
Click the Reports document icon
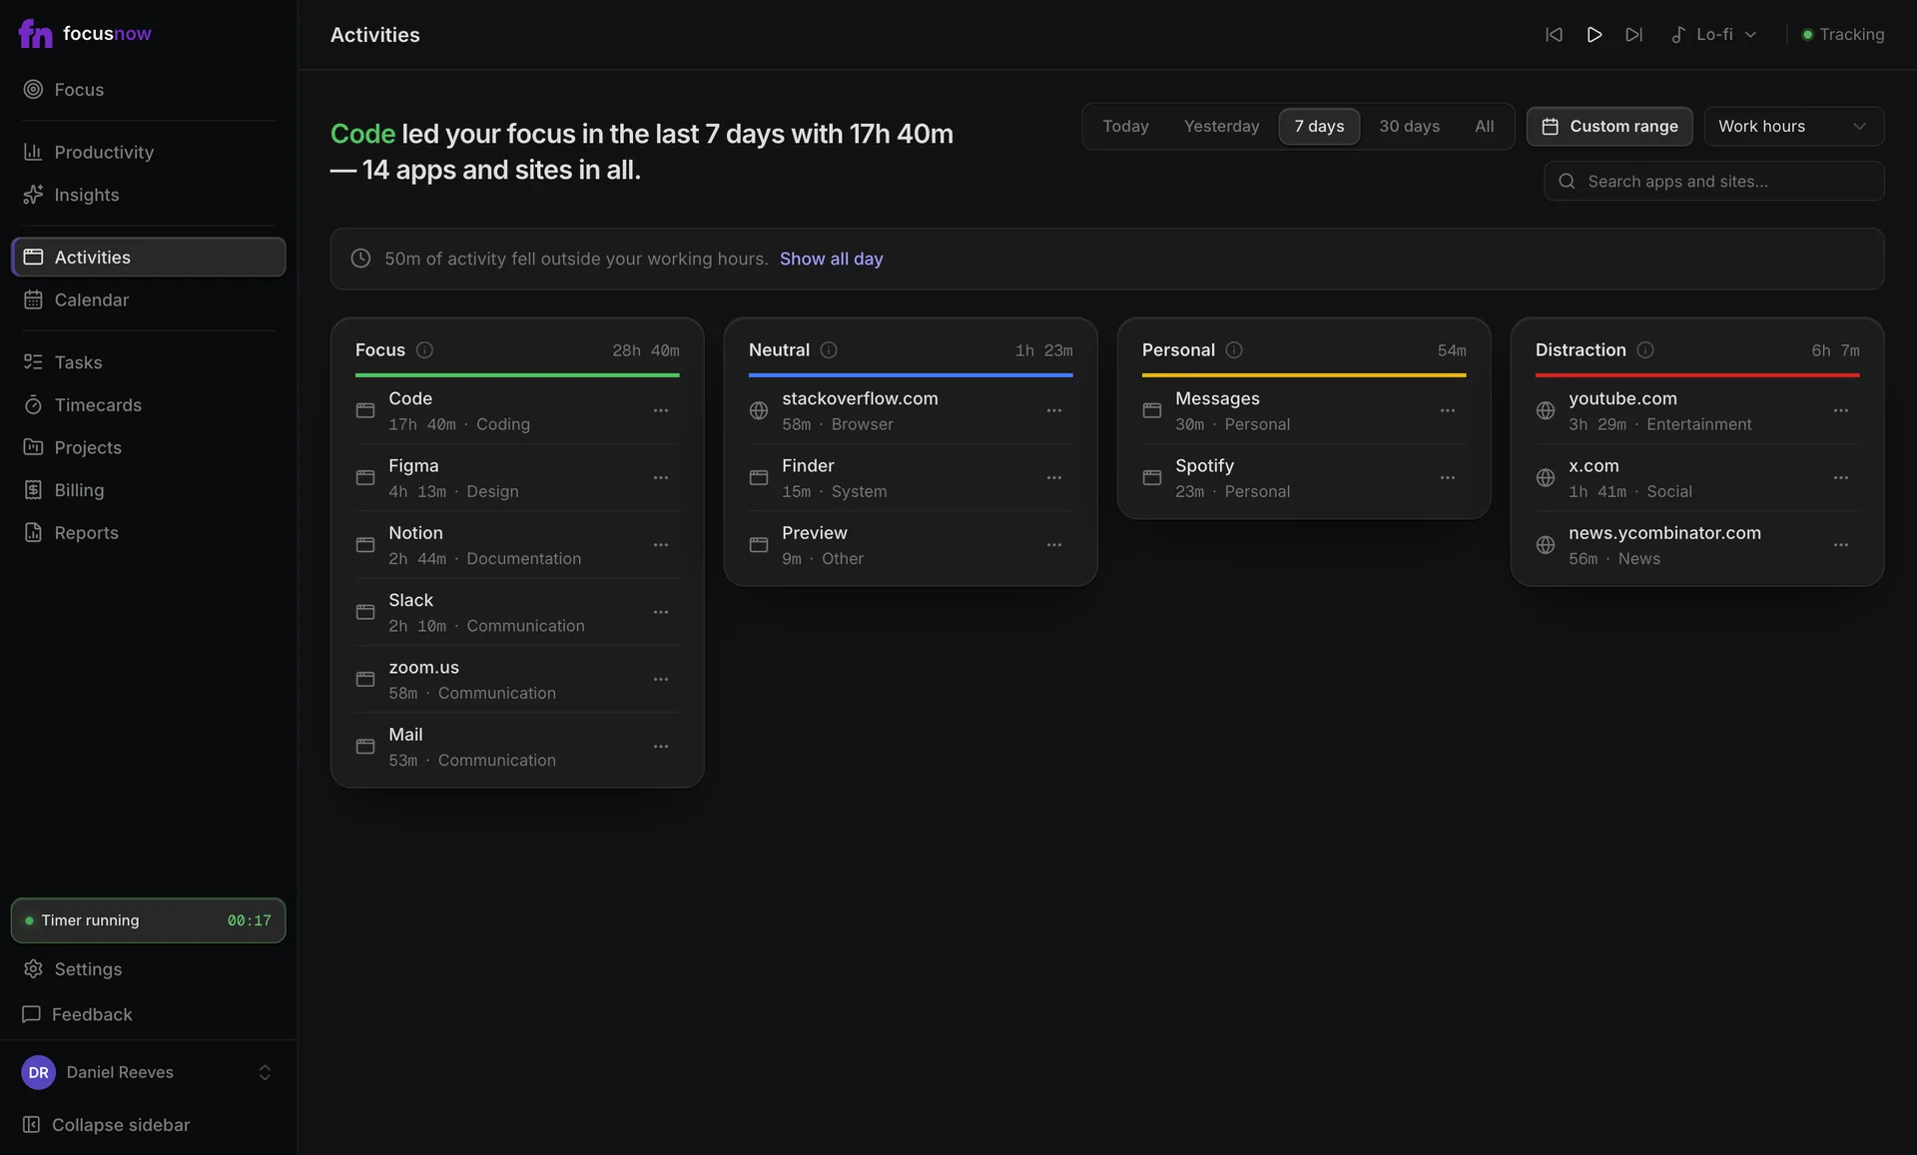click(x=33, y=533)
